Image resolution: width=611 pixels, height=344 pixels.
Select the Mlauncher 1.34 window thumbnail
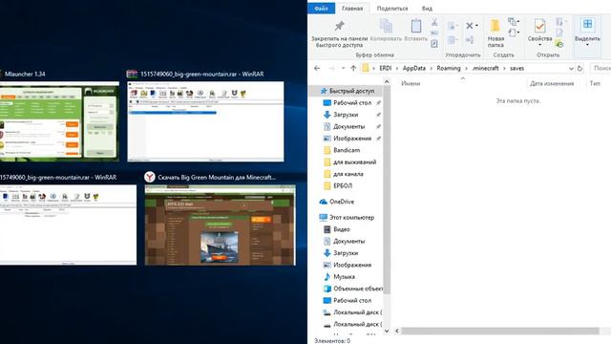pyautogui.click(x=59, y=121)
